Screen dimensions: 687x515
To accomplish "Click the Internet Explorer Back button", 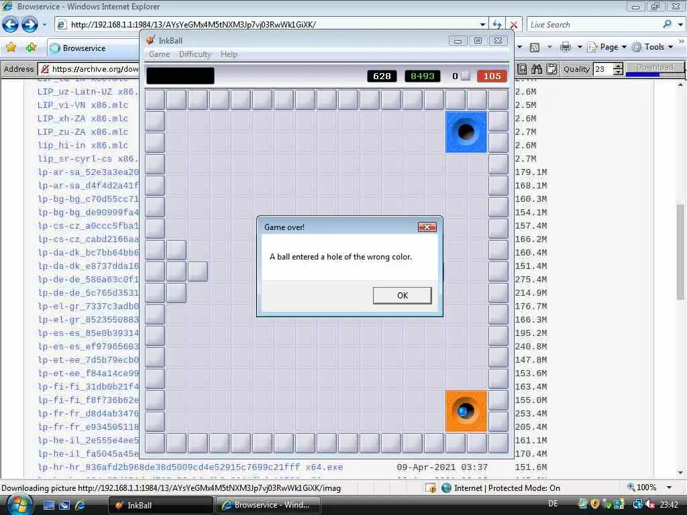I will pos(11,25).
